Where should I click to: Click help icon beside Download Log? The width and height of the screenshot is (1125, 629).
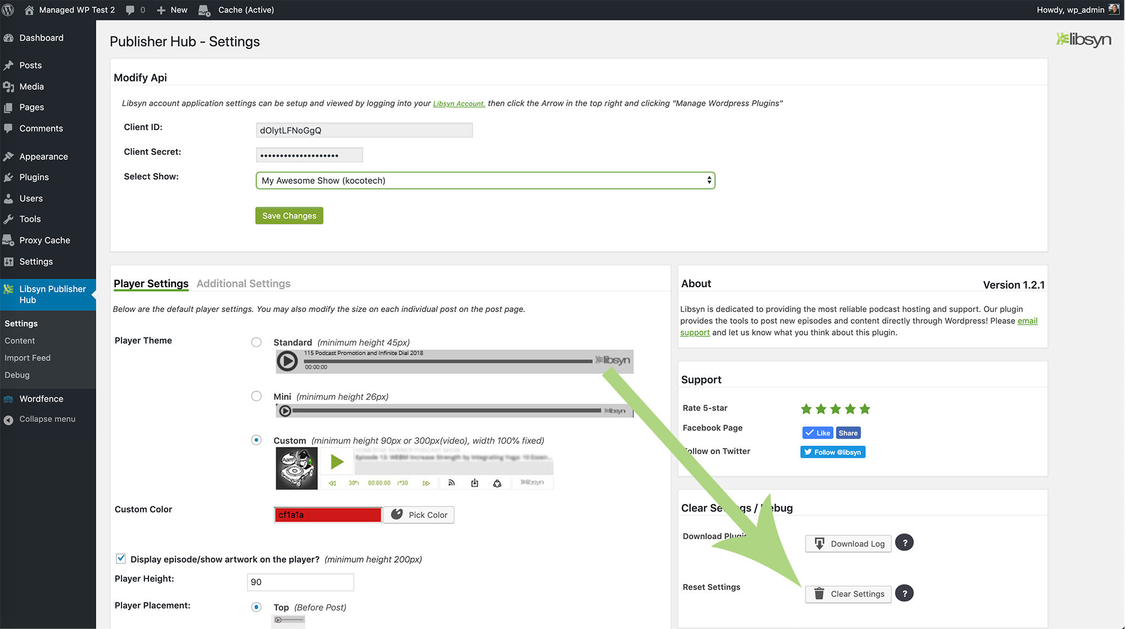click(904, 543)
